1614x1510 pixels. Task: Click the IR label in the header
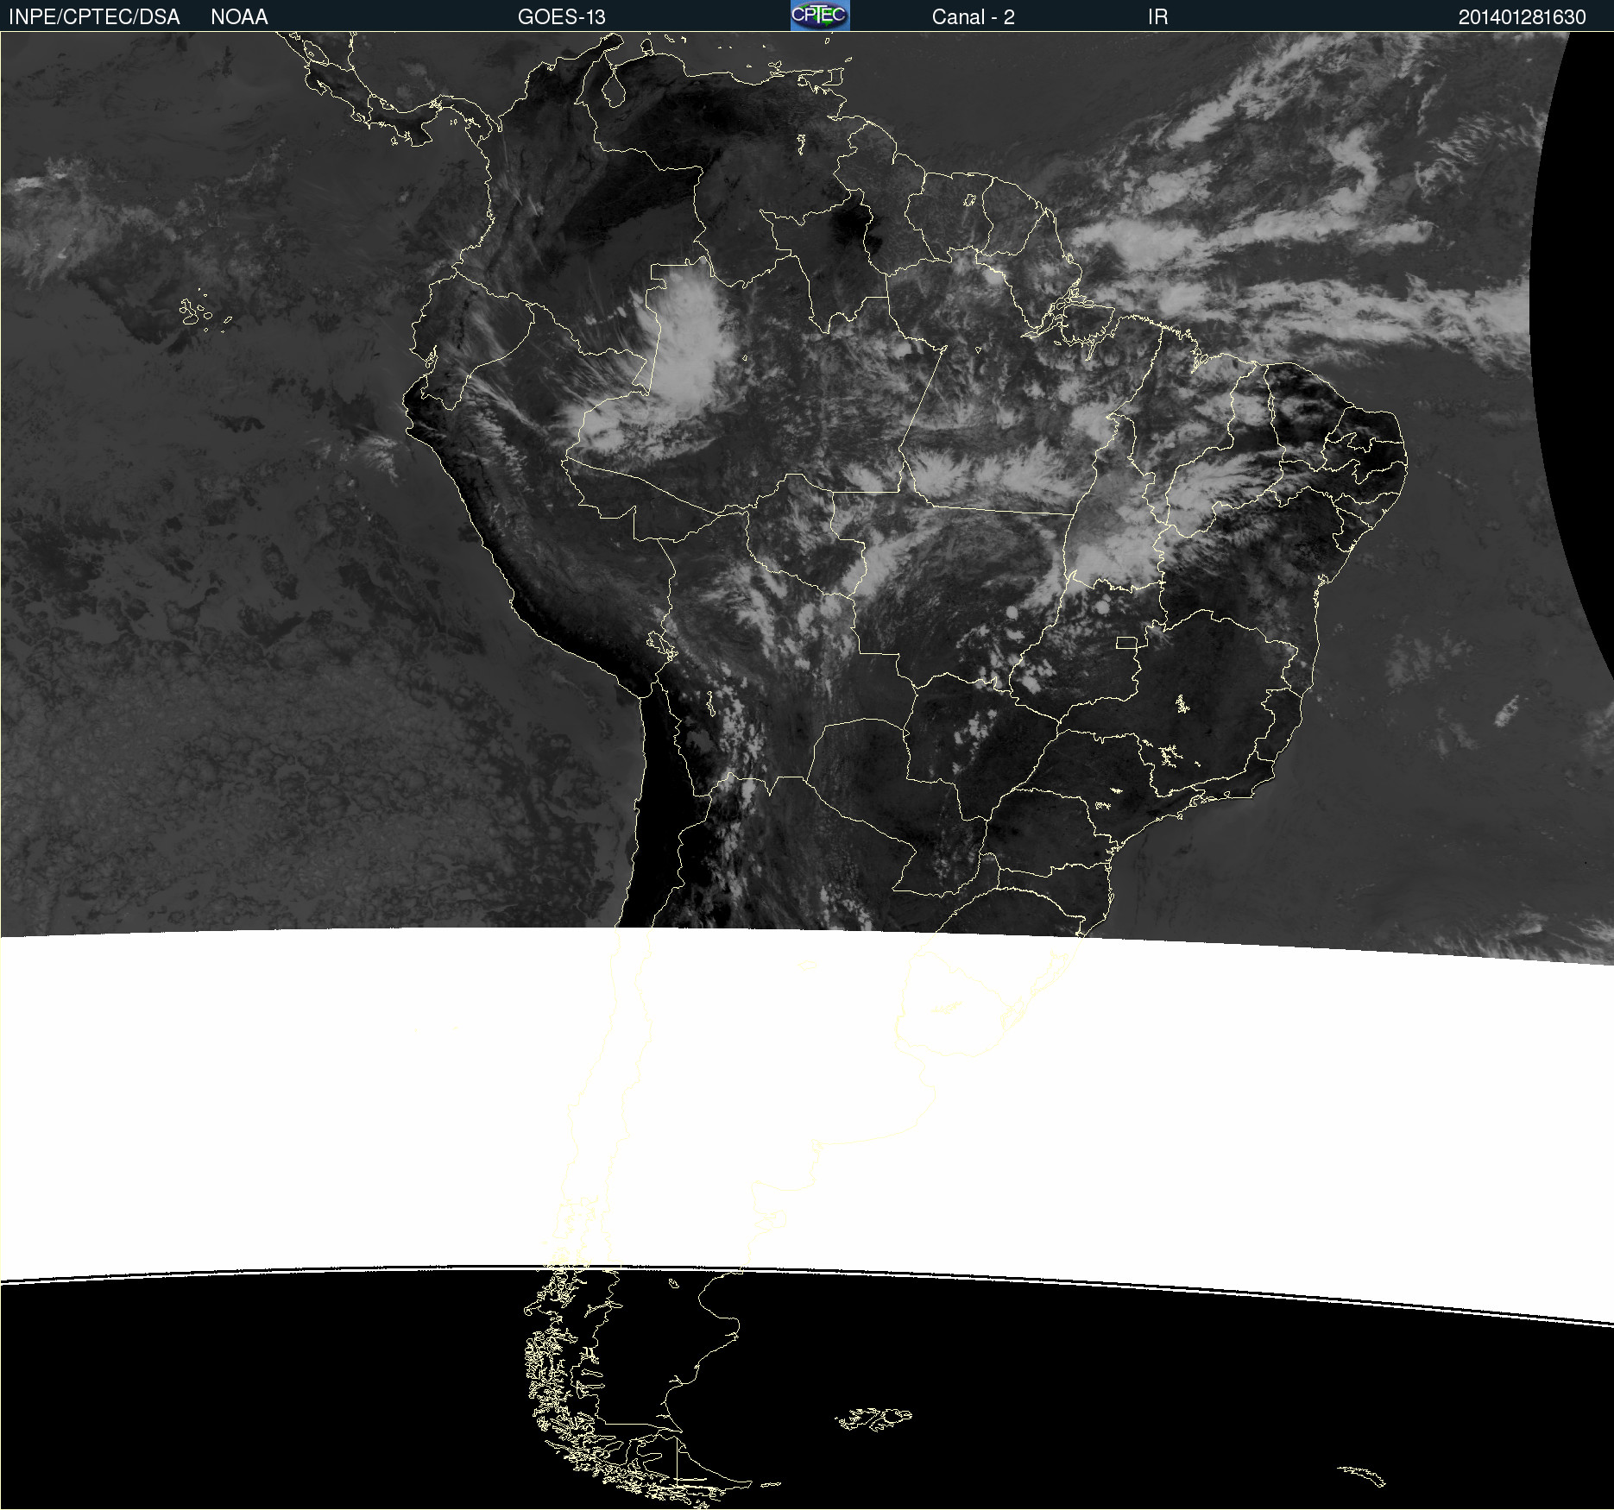[1157, 17]
